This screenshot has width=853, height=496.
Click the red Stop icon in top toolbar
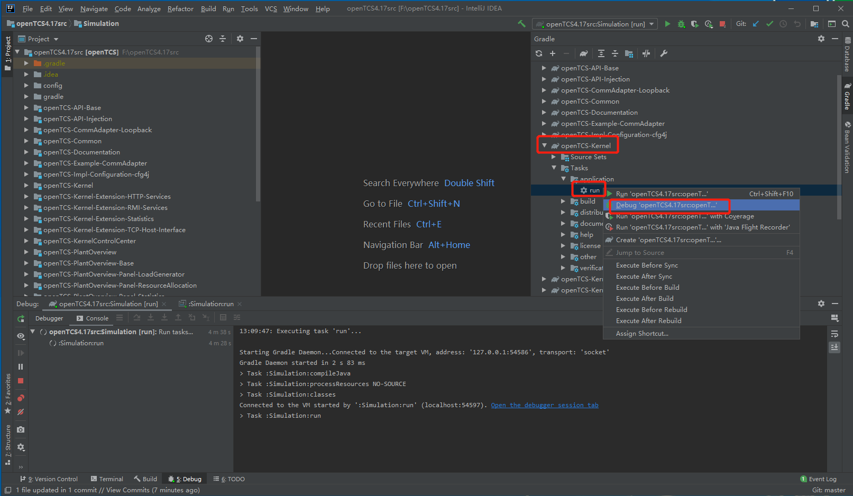[x=722, y=24]
